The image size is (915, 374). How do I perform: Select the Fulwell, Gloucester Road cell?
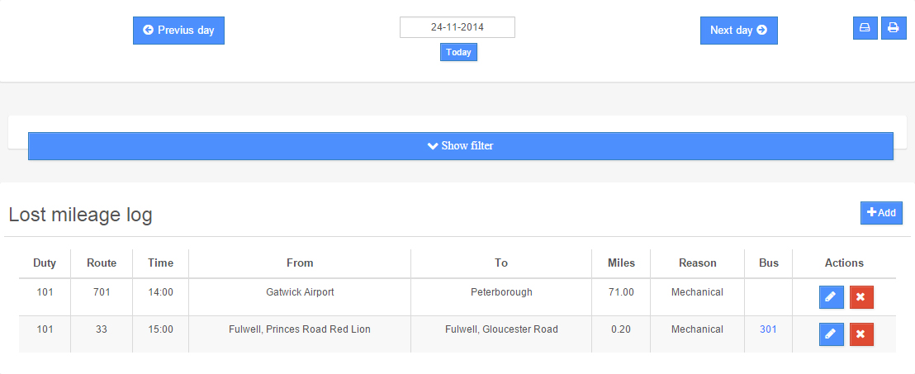click(x=501, y=329)
